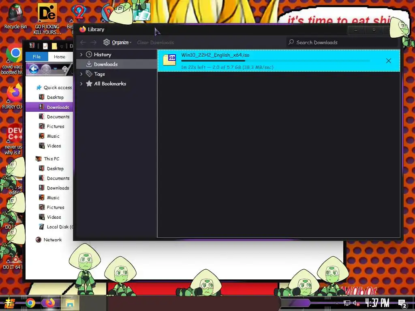
Task: Open the Explorer recent locations dropdown
Action: coord(55,69)
